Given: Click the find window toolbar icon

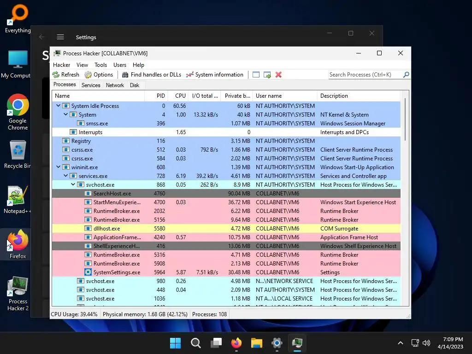Looking at the screenshot, I should 256,75.
